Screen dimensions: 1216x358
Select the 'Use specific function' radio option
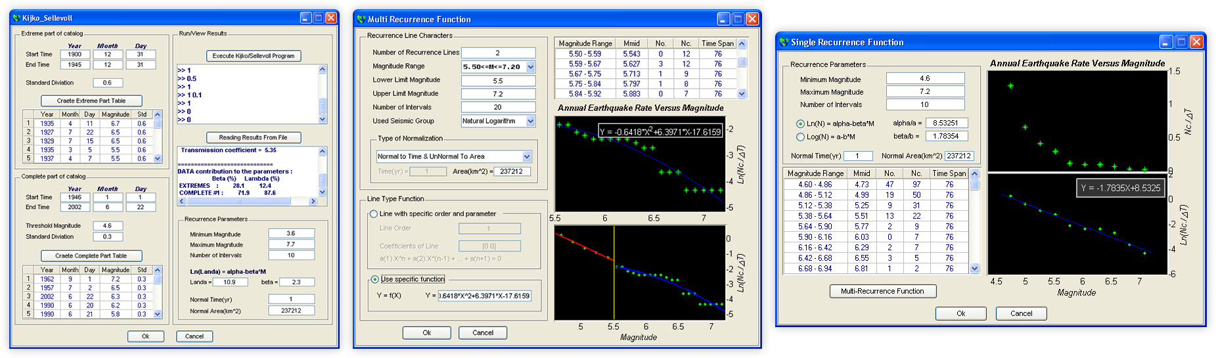374,279
